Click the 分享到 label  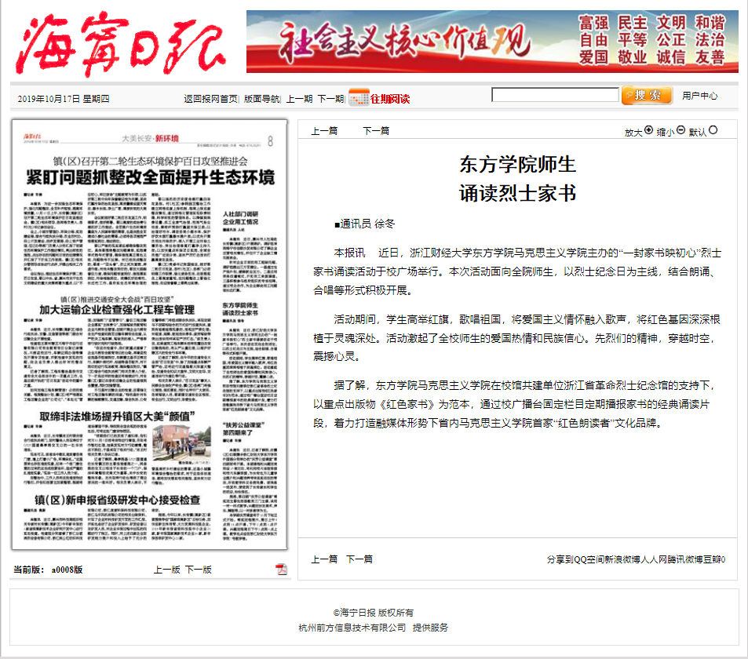[560, 559]
